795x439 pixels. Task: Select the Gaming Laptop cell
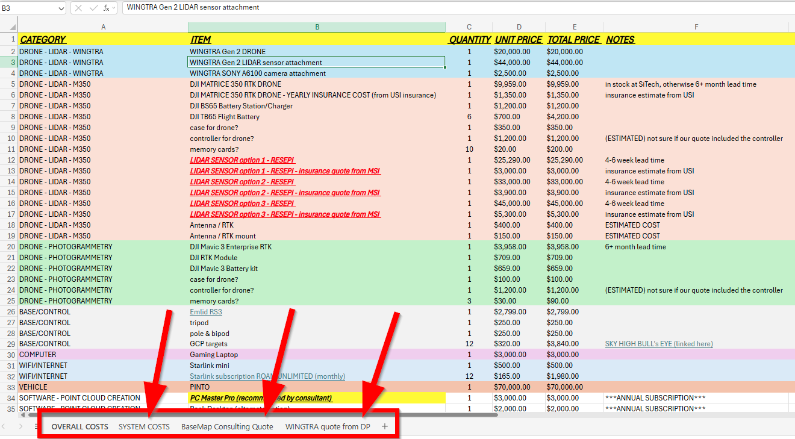[317, 355]
